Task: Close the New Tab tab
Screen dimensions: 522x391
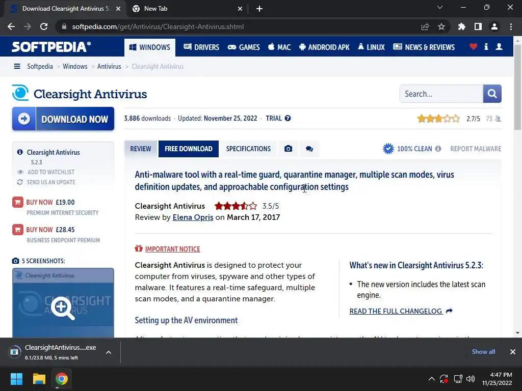Action: click(x=240, y=9)
